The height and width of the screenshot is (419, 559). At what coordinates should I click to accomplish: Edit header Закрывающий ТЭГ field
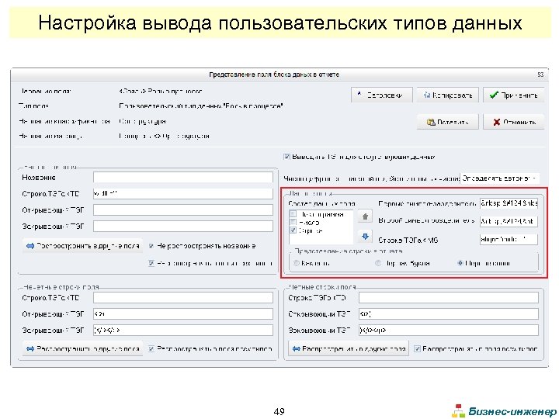point(183,226)
